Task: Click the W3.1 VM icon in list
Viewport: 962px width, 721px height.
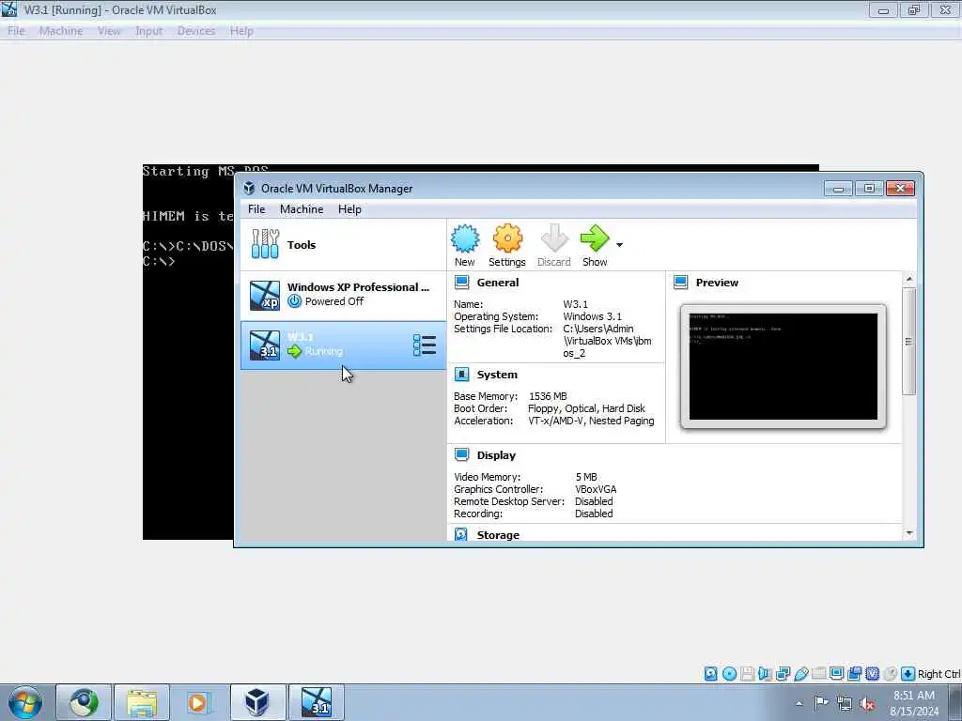Action: pos(265,345)
